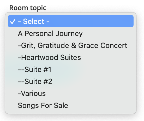Choose the highlighted '- Select -' placeholder option
Screen dimensions: 144x121
(x=71, y=21)
